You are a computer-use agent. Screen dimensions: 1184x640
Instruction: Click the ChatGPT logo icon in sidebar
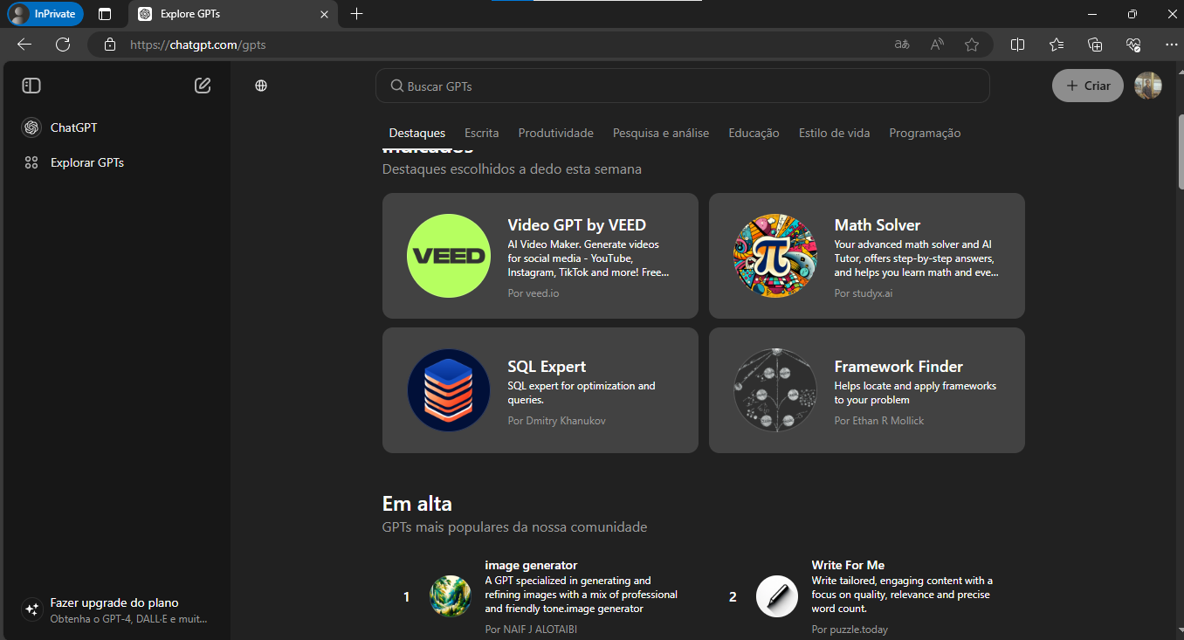pyautogui.click(x=31, y=127)
